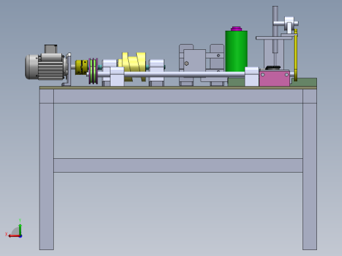Select the black bevel gear on pink block
This screenshot has width=342, height=256.
[x=273, y=68]
